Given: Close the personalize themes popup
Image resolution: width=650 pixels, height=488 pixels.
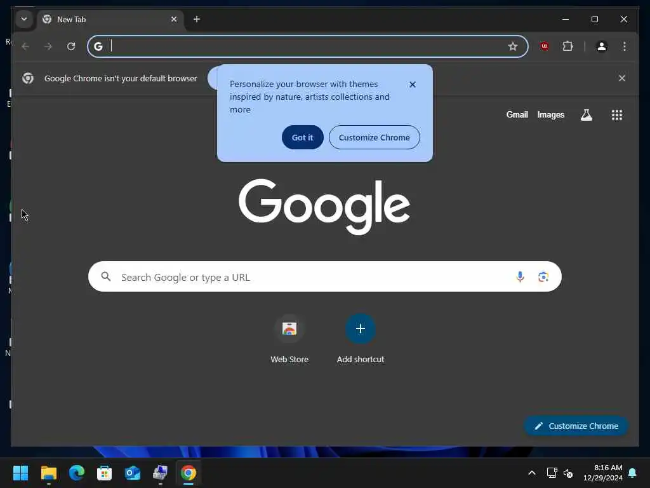Looking at the screenshot, I should [413, 85].
